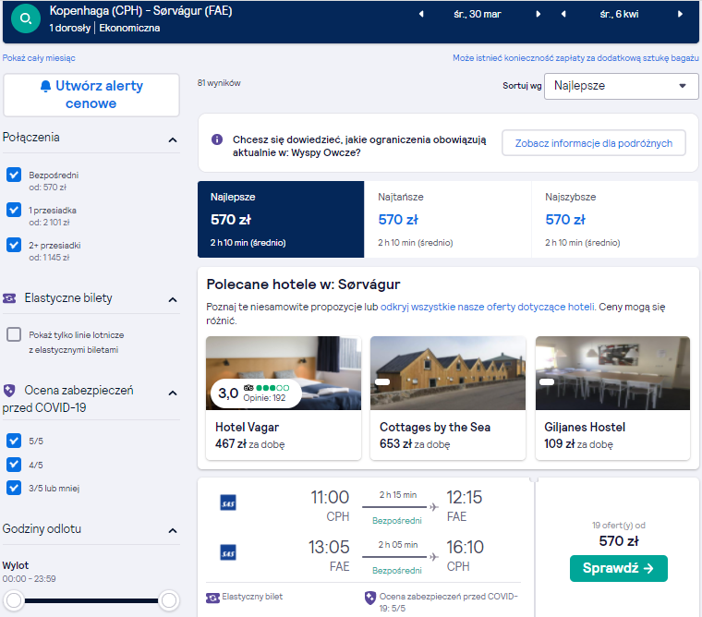Click the COVID-19 safety shield icon in flight card
Screen dimensions: 702x617
click(x=369, y=598)
